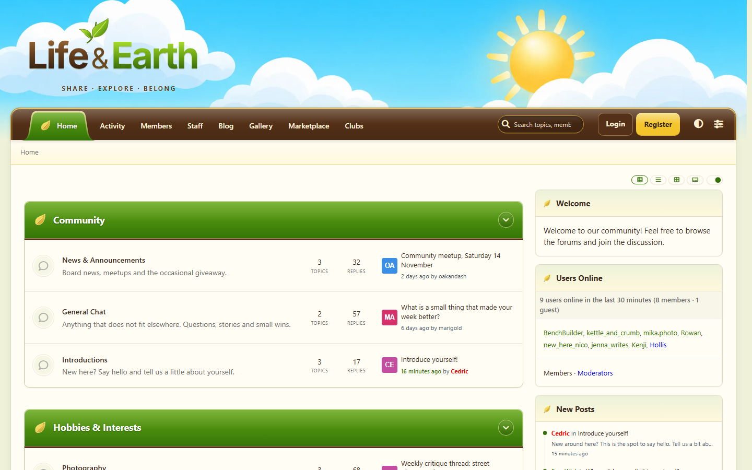Click the Moderators legend link
This screenshot has height=470, width=752.
click(x=595, y=373)
